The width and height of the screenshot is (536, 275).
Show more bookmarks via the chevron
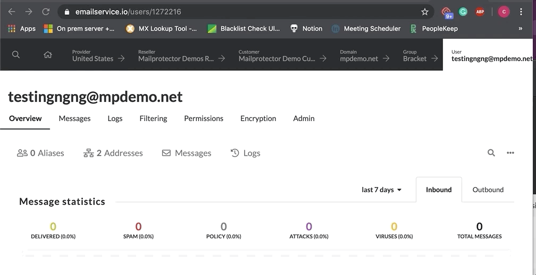point(520,29)
